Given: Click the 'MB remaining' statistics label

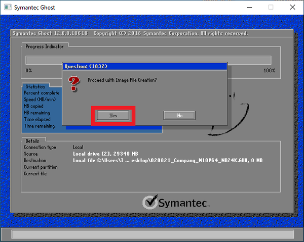Looking at the screenshot, I should (x=37, y=113).
